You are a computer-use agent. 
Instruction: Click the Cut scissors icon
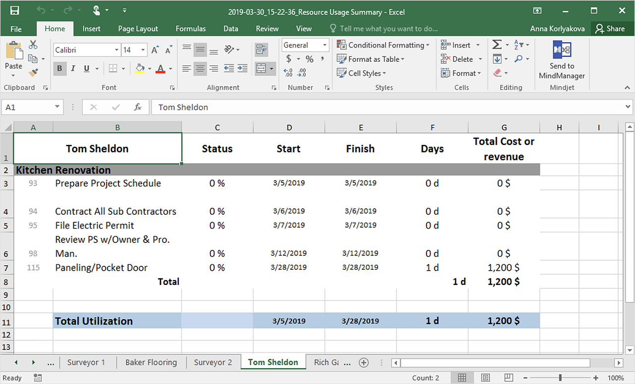pyautogui.click(x=33, y=45)
